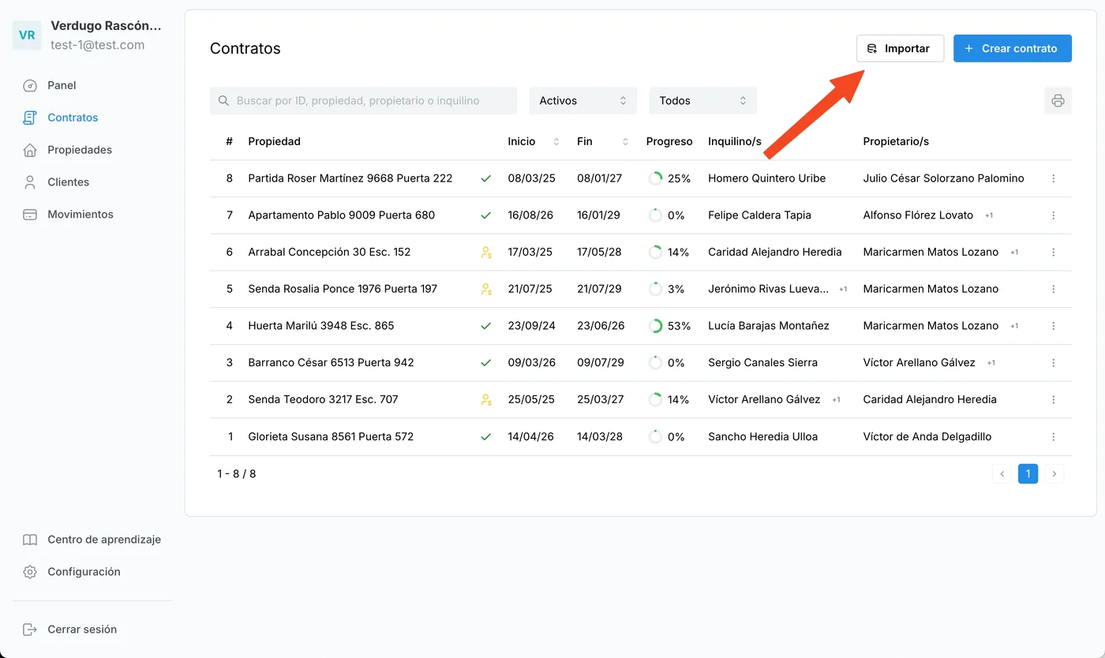Image resolution: width=1105 pixels, height=658 pixels.
Task: Click the Importar button
Action: [x=900, y=48]
